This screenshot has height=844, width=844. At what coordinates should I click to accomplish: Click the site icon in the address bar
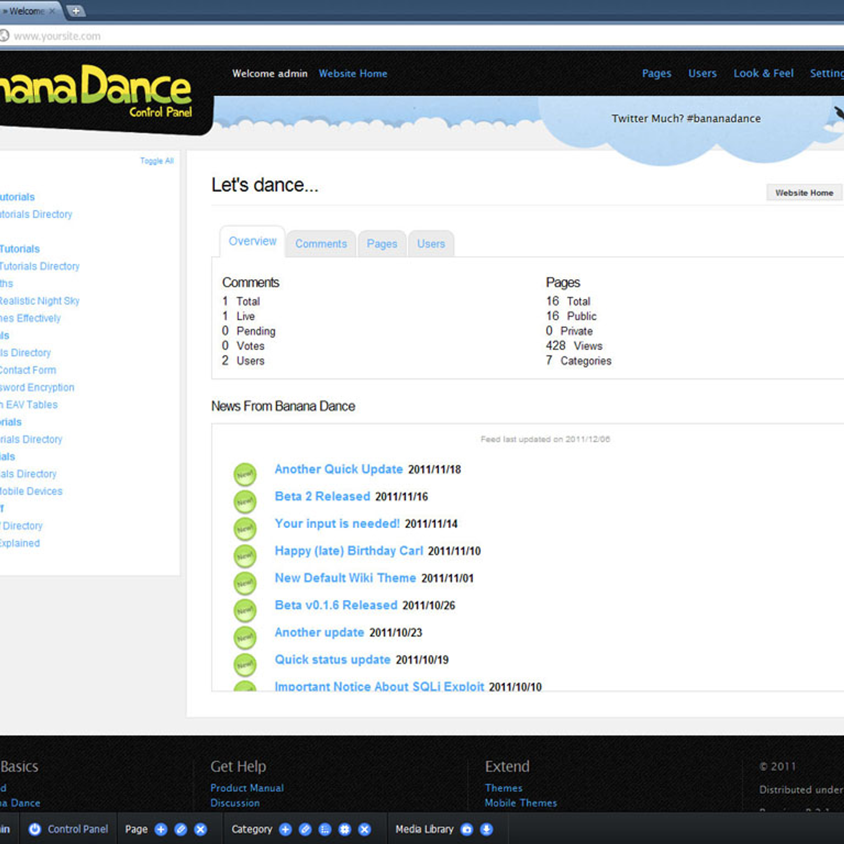[x=4, y=35]
